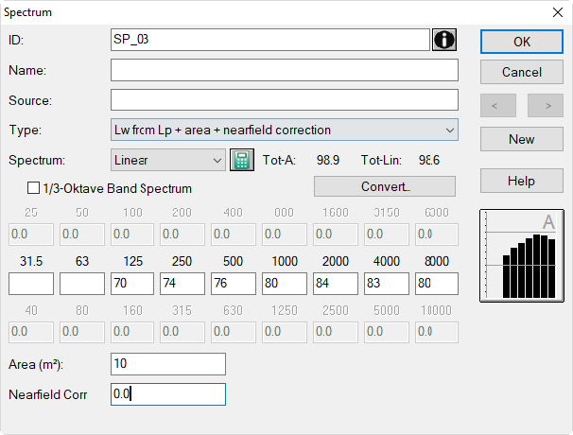Create a New spectrum
The image size is (573, 435).
522,139
